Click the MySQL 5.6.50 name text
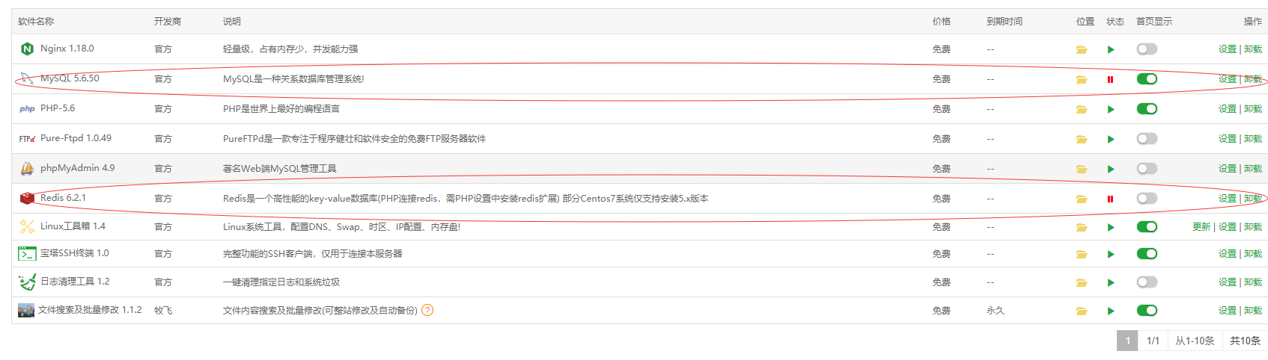 [x=70, y=78]
